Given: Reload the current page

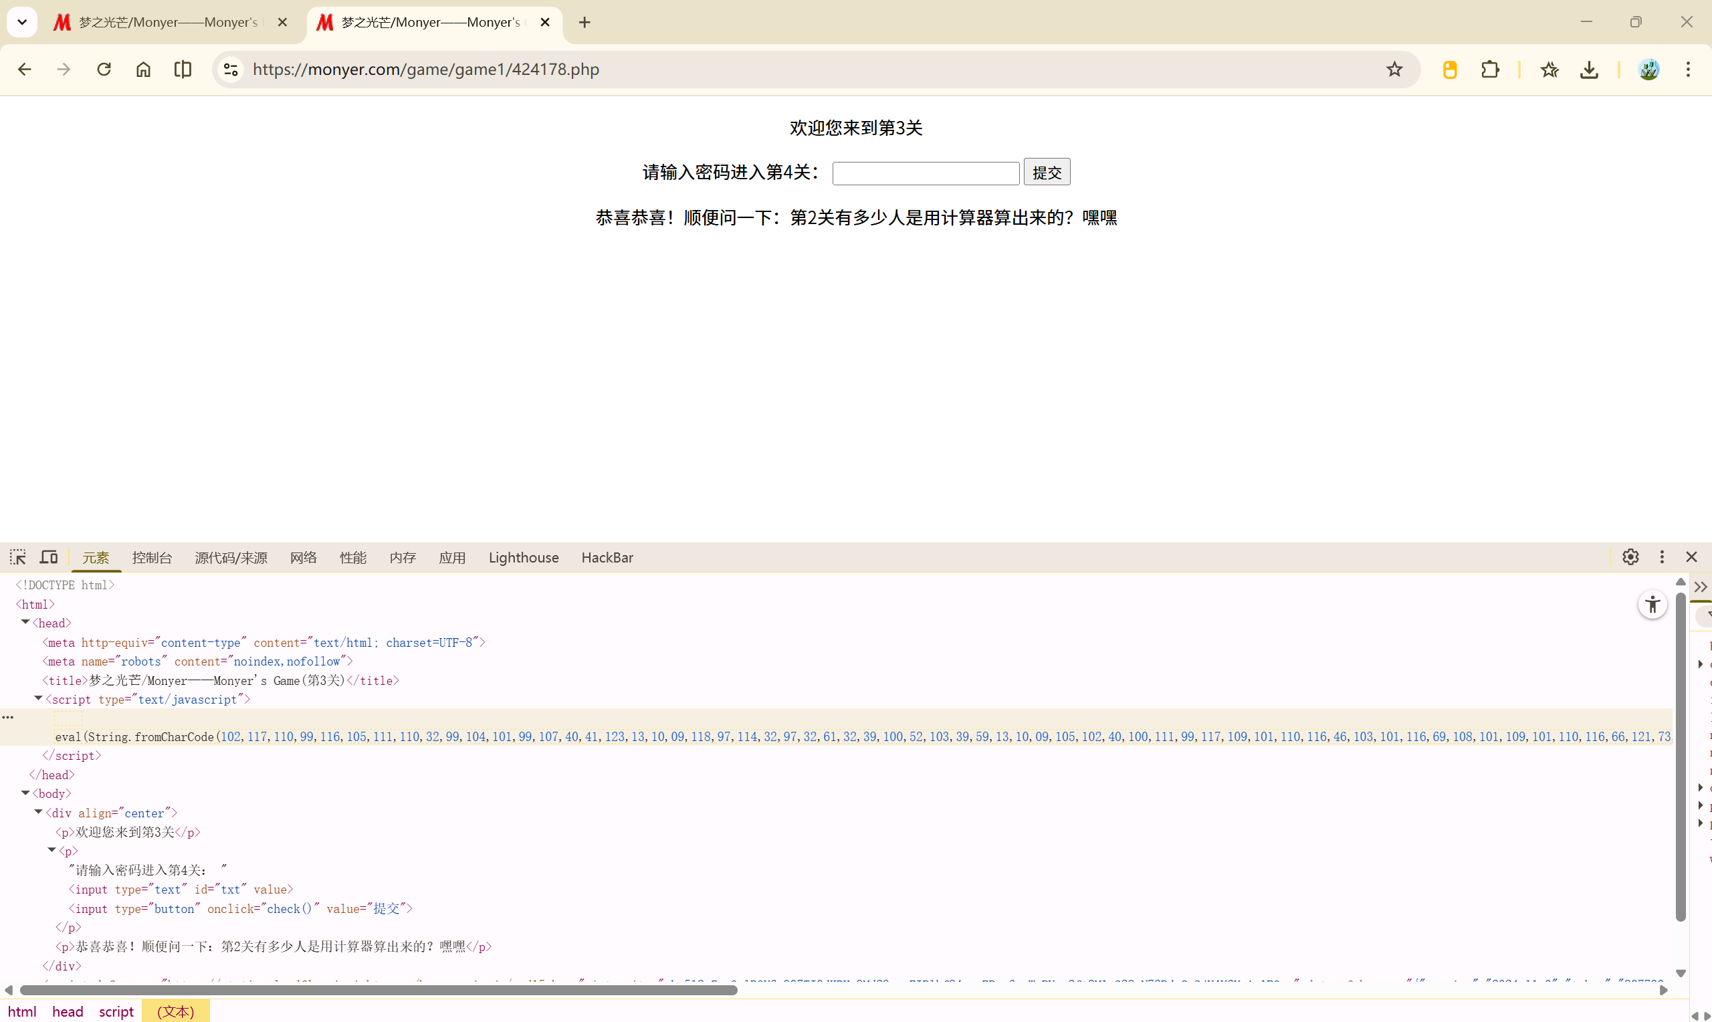Looking at the screenshot, I should point(104,70).
